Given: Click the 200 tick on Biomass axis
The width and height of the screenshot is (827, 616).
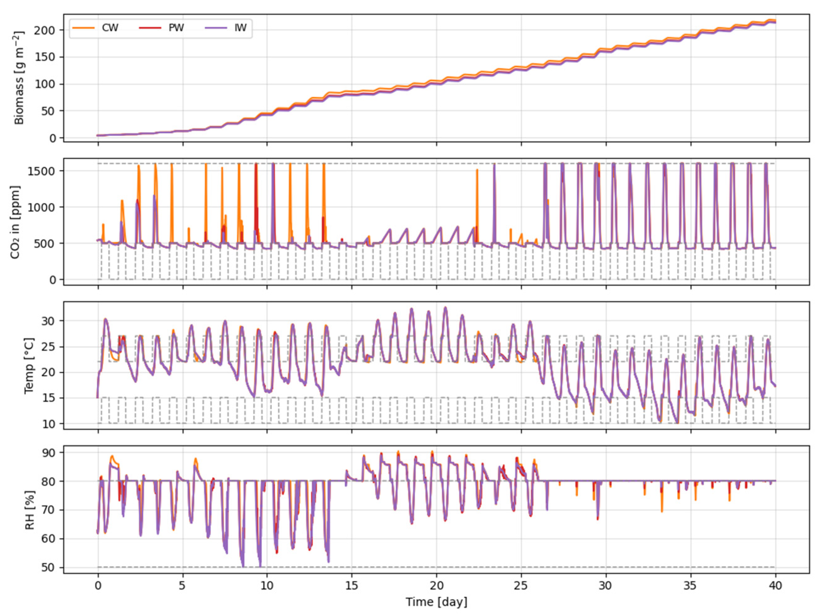Looking at the screenshot, I should 45,30.
